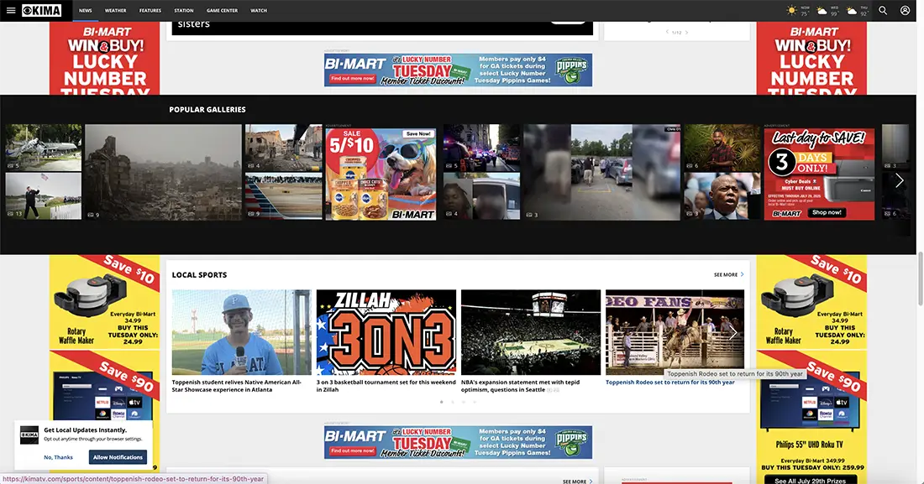Open Toppenish student All-Star Showcase headline

click(236, 386)
